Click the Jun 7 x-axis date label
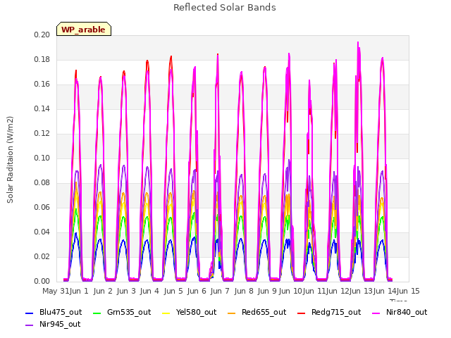This screenshot has height=338, width=451. pos(220,291)
